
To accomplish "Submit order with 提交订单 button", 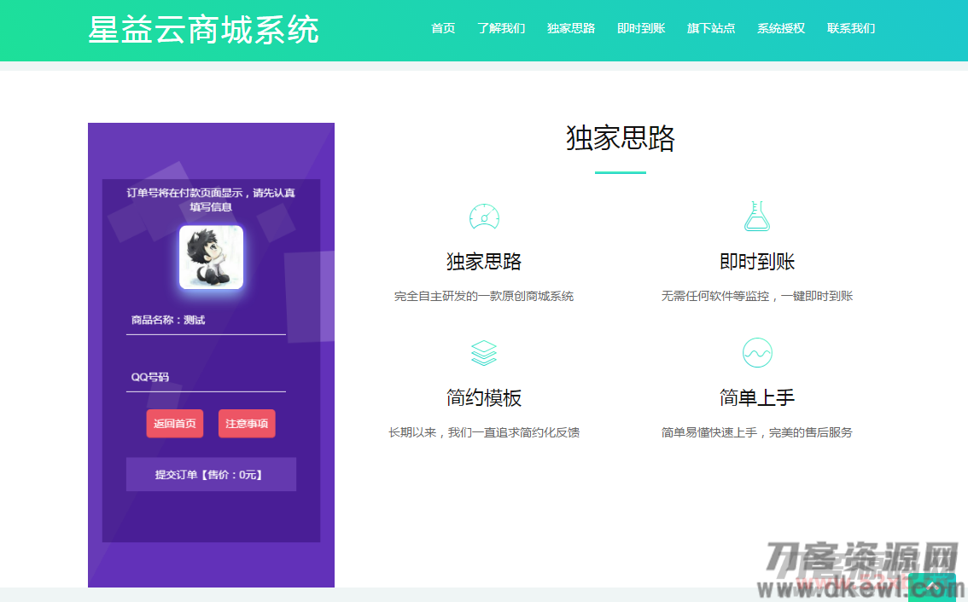I will coord(211,475).
